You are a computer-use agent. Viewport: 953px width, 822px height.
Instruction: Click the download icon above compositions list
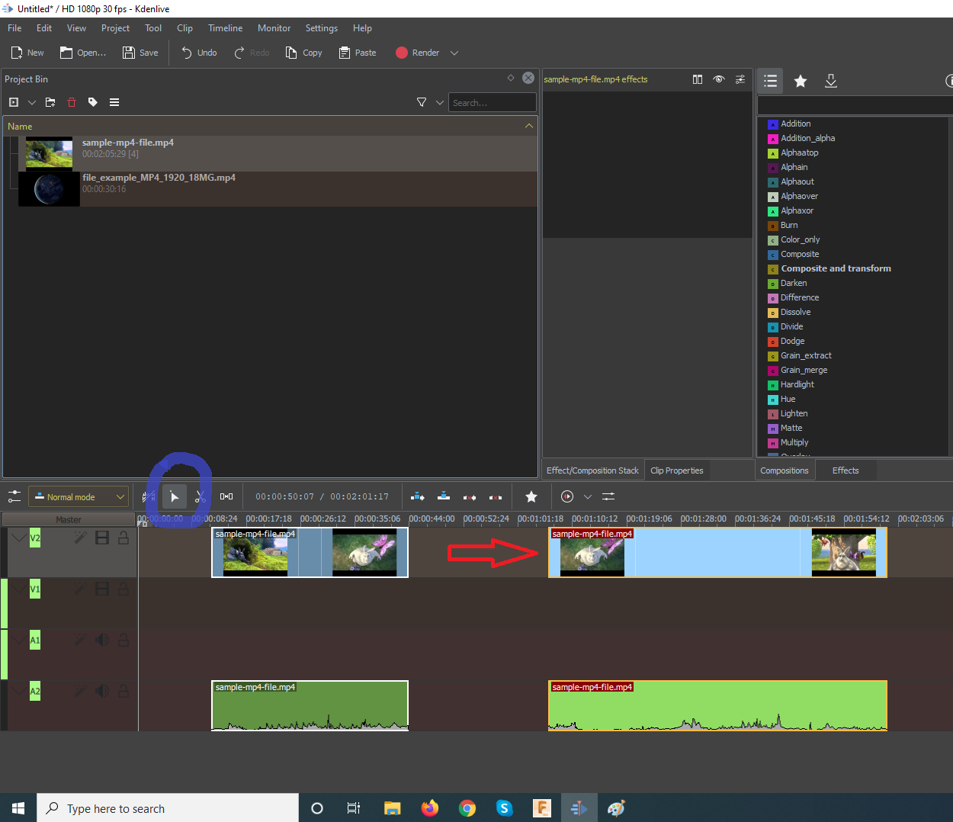[831, 81]
